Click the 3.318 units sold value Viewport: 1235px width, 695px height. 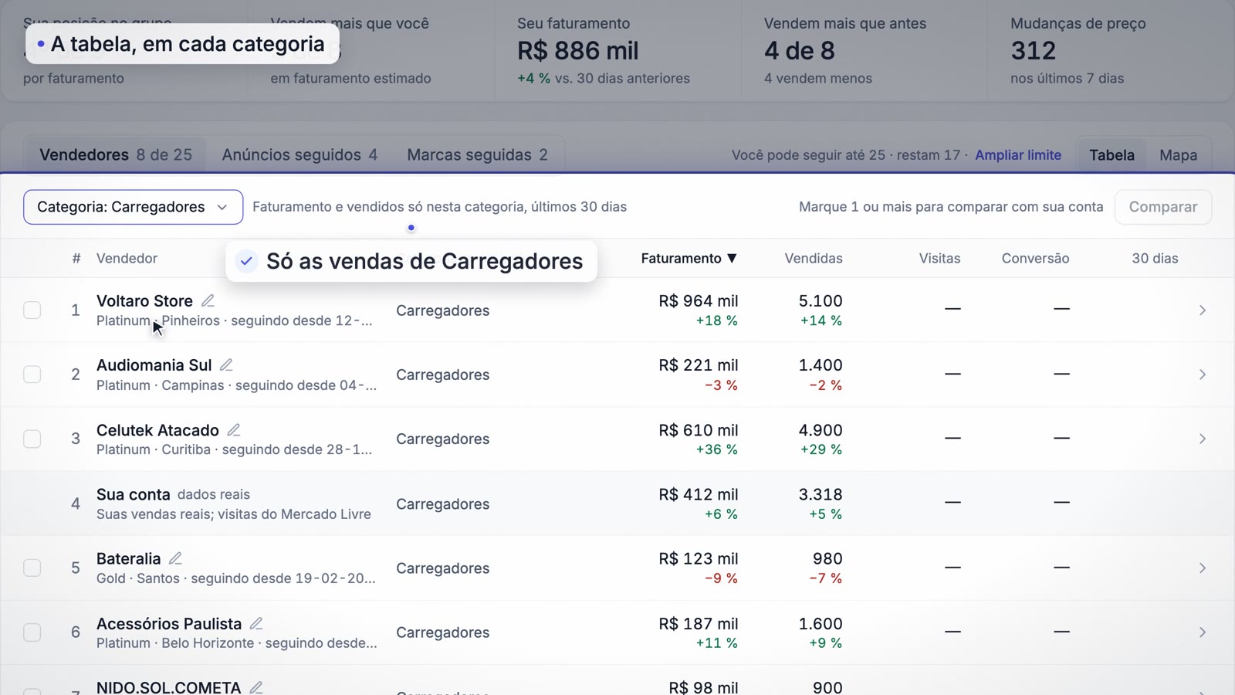pyautogui.click(x=821, y=494)
